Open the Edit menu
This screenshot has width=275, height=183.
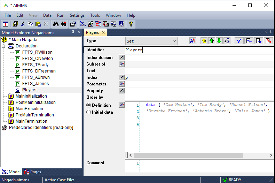(20, 15)
